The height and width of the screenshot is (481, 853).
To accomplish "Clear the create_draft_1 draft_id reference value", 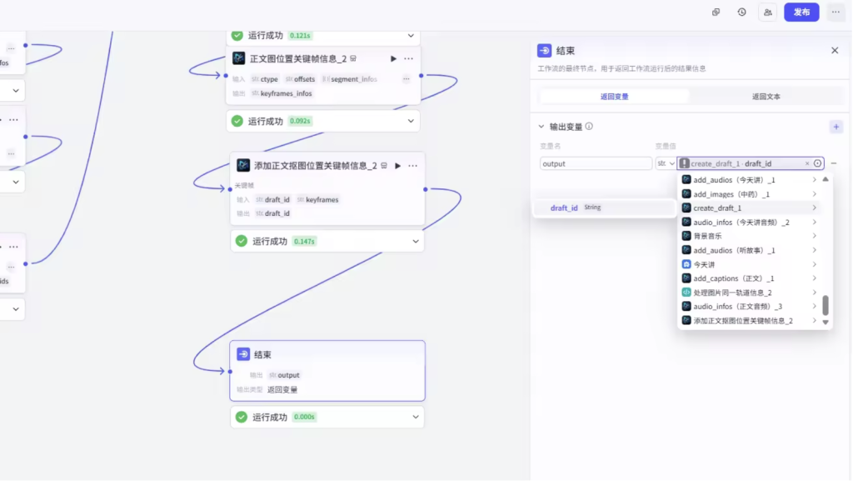I will [x=806, y=163].
